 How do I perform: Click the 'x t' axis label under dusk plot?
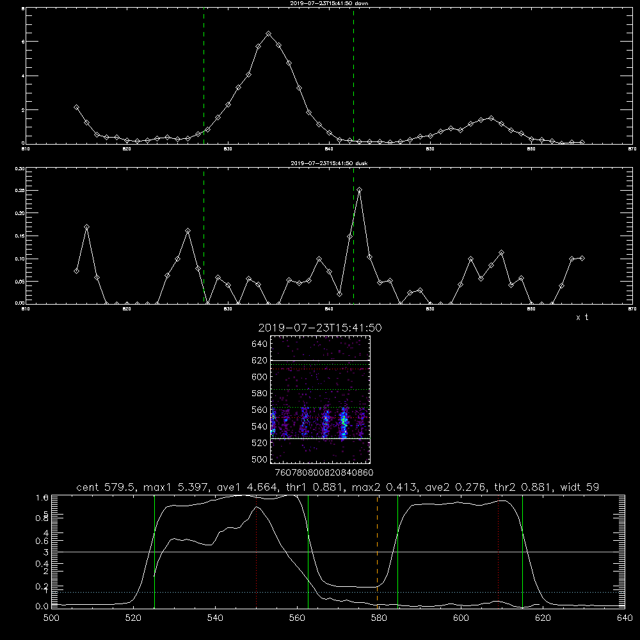[582, 317]
